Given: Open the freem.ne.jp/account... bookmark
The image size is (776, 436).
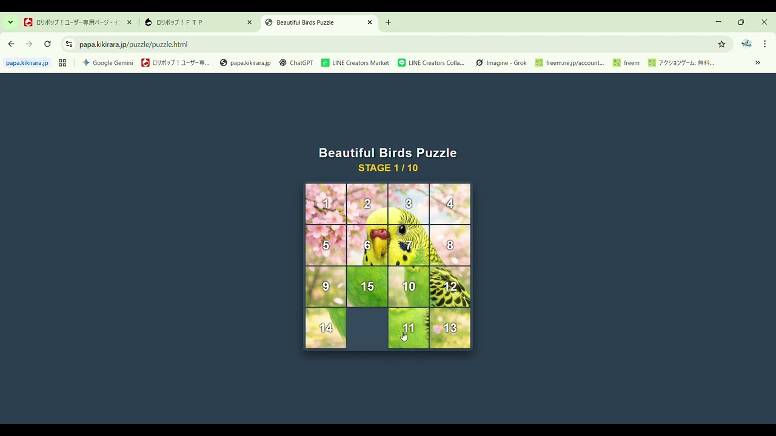Looking at the screenshot, I should pyautogui.click(x=569, y=63).
